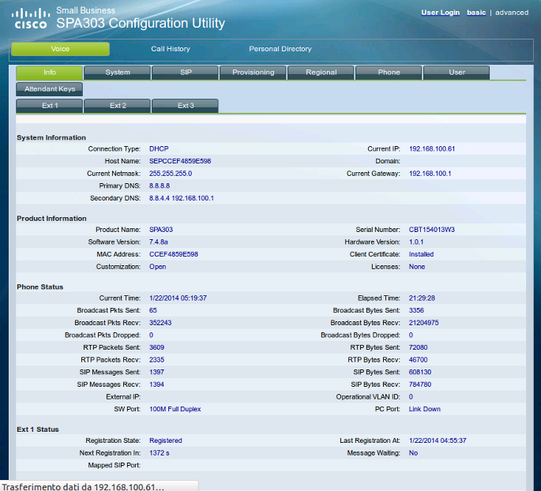The height and width of the screenshot is (491, 541).
Task: Click the browser status bar transfer message
Action: coord(83,487)
